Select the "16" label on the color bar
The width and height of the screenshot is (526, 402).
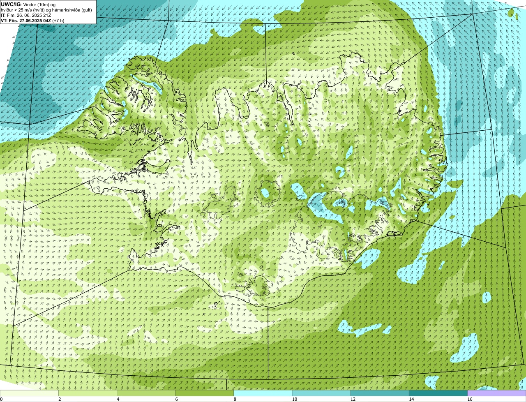coord(469,399)
